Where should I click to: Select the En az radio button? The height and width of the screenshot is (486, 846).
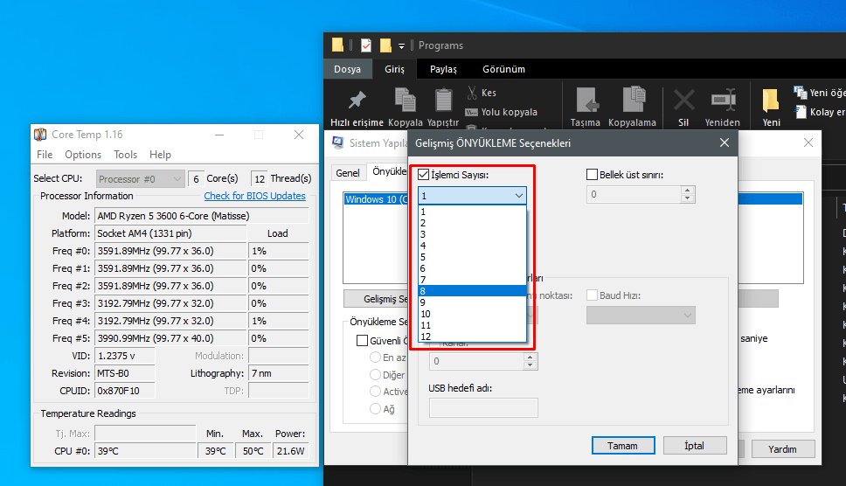pyautogui.click(x=375, y=358)
